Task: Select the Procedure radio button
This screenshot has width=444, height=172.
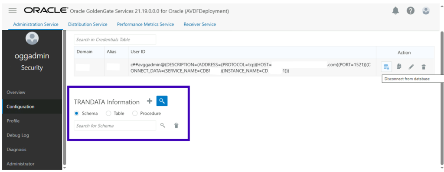Action: click(x=135, y=113)
